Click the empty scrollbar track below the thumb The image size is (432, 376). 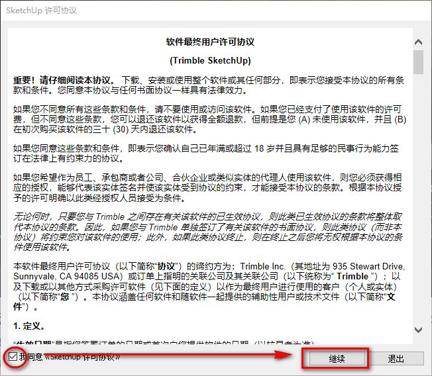(x=418, y=199)
